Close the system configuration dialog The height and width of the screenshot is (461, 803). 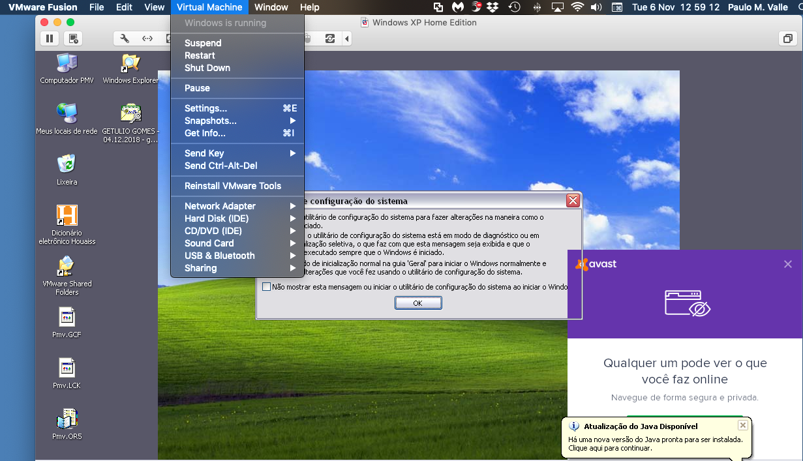tap(573, 201)
